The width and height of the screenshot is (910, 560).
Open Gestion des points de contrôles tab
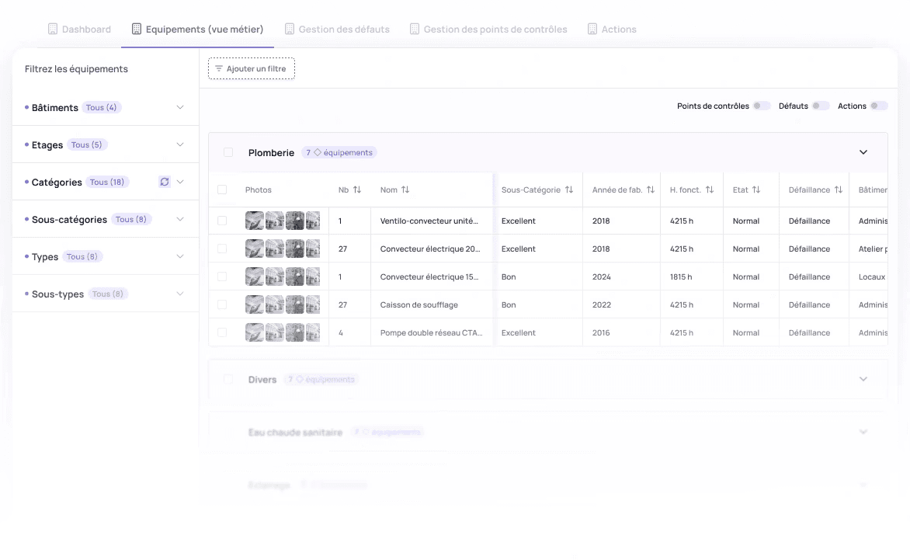click(x=488, y=29)
